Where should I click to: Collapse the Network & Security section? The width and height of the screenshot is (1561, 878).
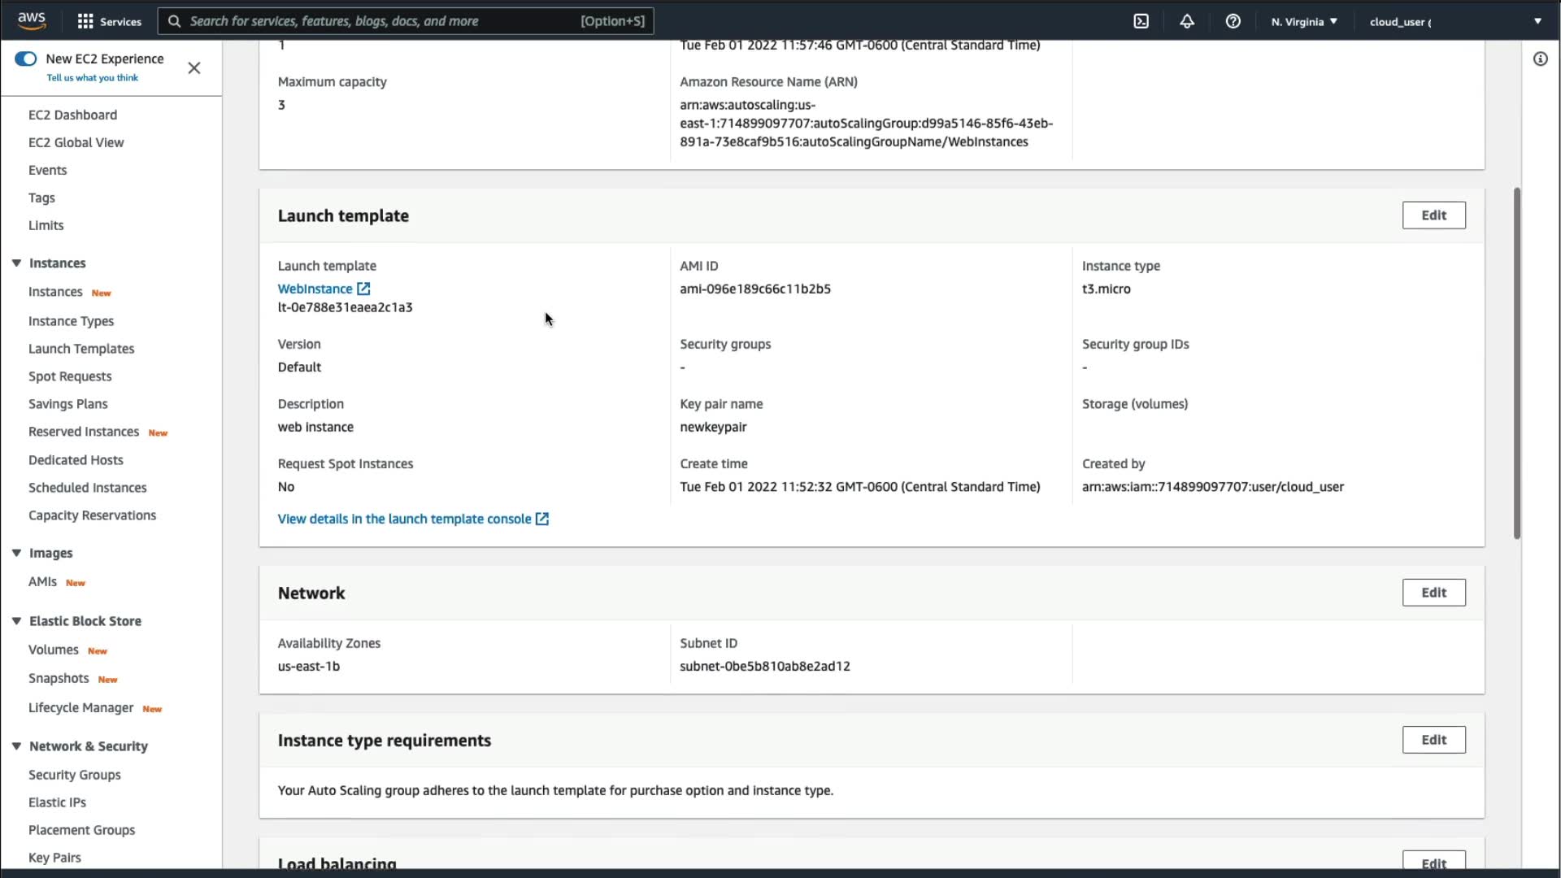16,745
